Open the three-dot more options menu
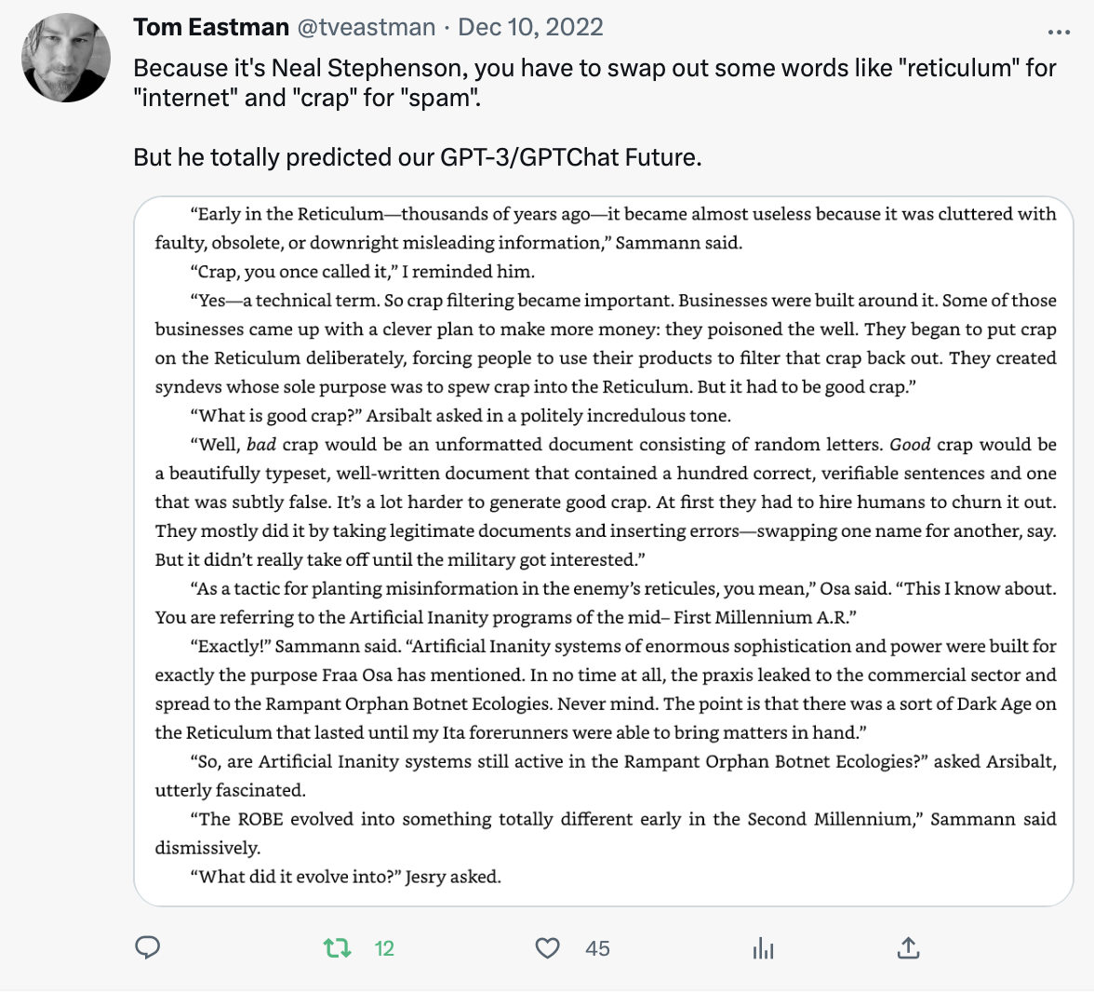Viewport: 1094px width, 992px height. pos(1059,33)
